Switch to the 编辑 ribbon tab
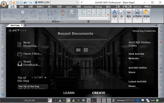164x103 pixels. 22,7
